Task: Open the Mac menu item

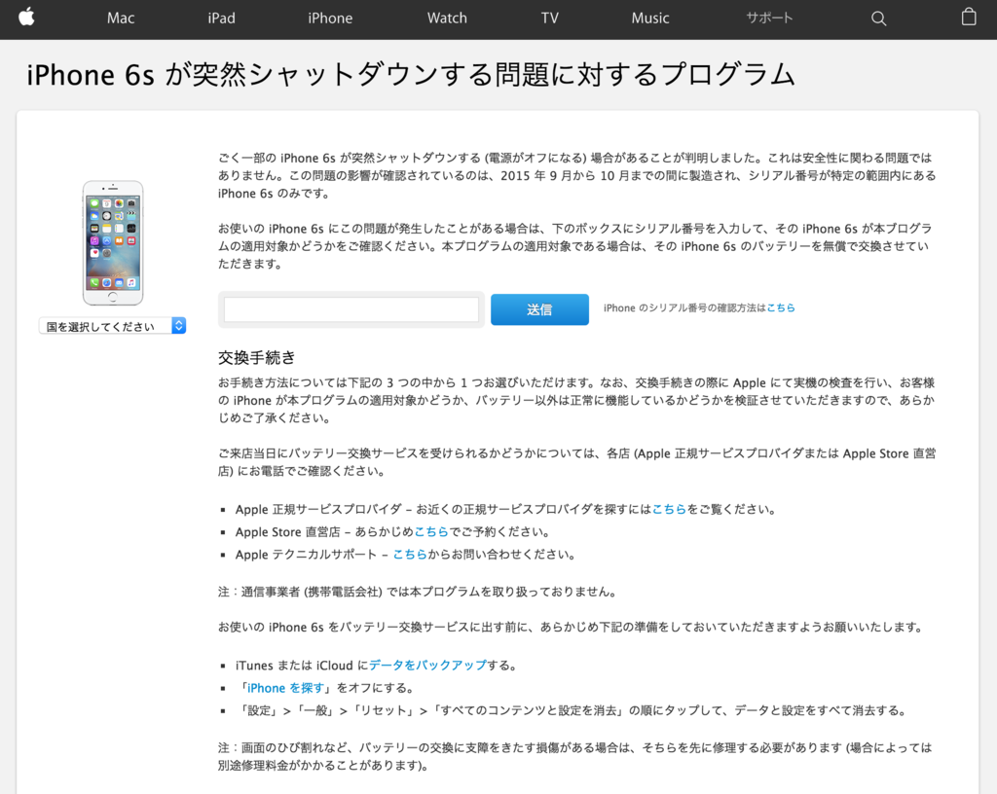Action: coord(120,18)
